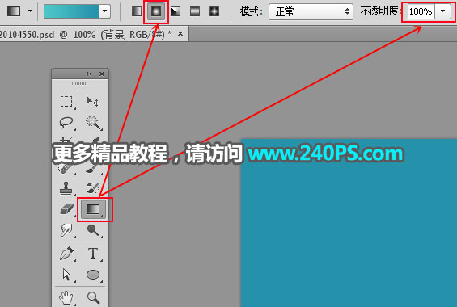Choose the Reflected Gradient style
This screenshot has height=307, width=457.
pyautogui.click(x=195, y=11)
